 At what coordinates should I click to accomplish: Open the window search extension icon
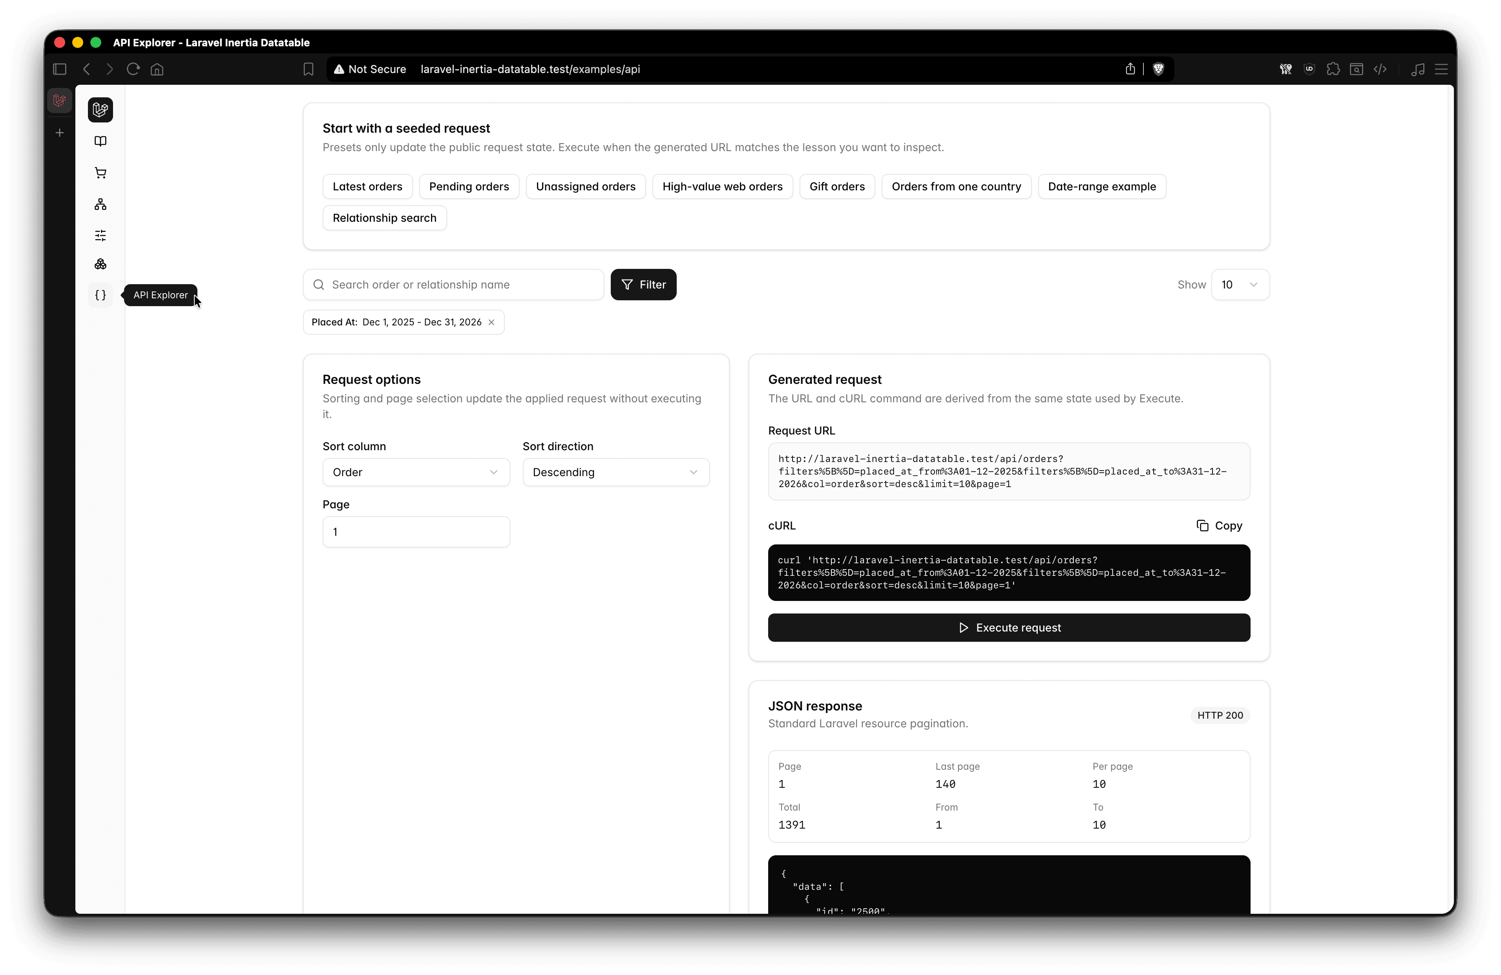pos(1357,69)
